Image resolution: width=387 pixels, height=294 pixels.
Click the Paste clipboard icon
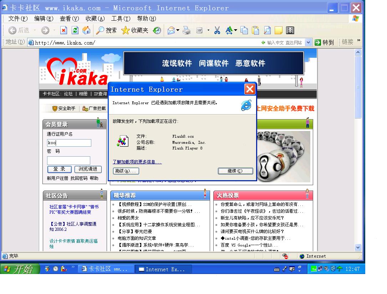point(255,30)
